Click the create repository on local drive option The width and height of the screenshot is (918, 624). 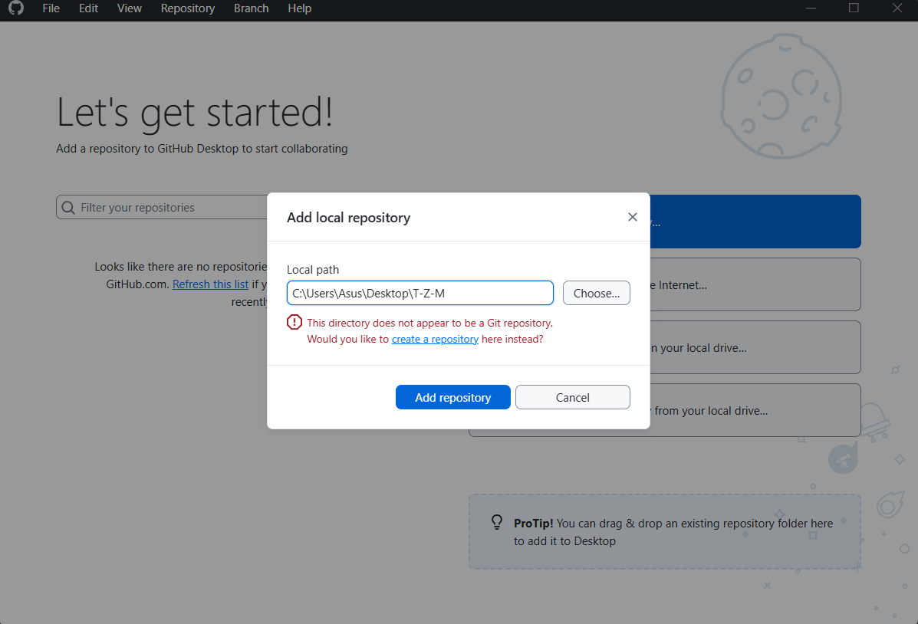(755, 347)
